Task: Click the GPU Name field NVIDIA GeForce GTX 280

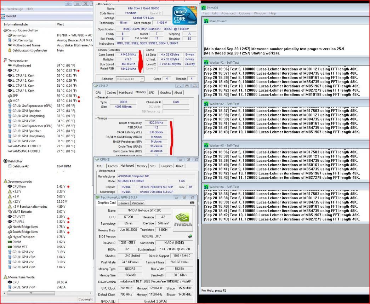Action: [144, 210]
